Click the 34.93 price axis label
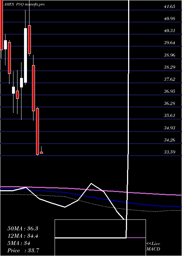The image size is (182, 256). pos(169,128)
